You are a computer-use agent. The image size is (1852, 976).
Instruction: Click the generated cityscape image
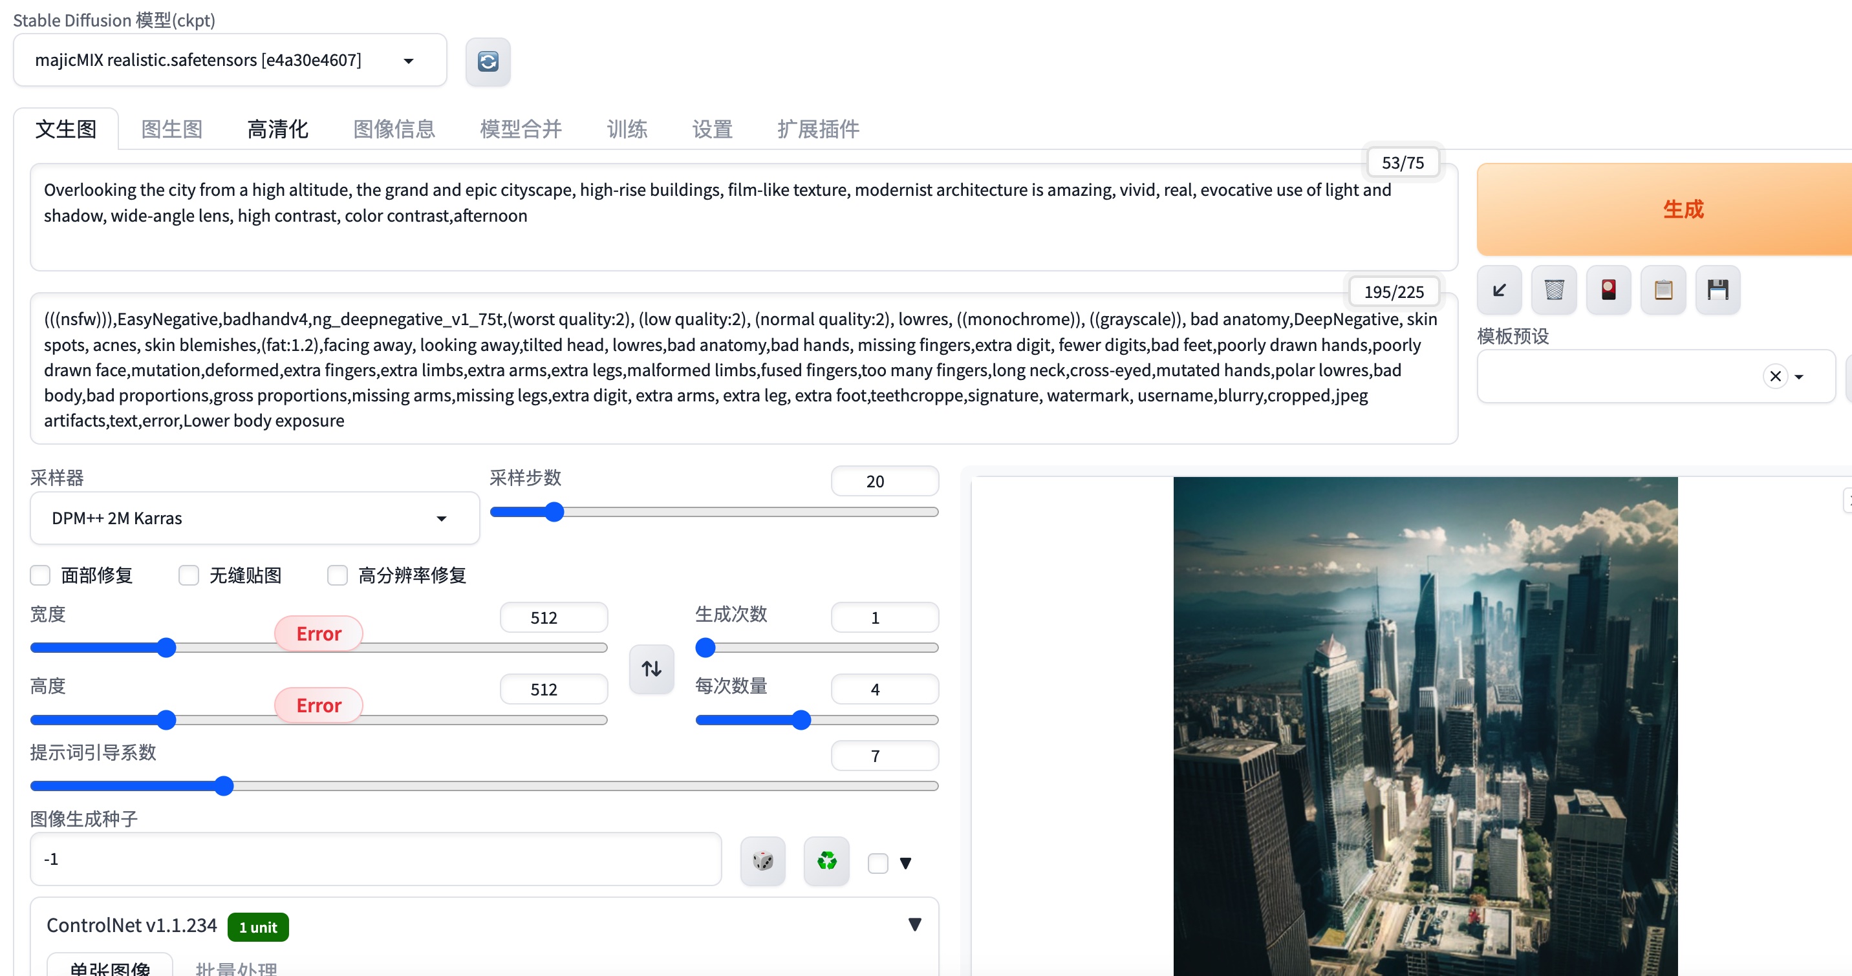tap(1425, 727)
